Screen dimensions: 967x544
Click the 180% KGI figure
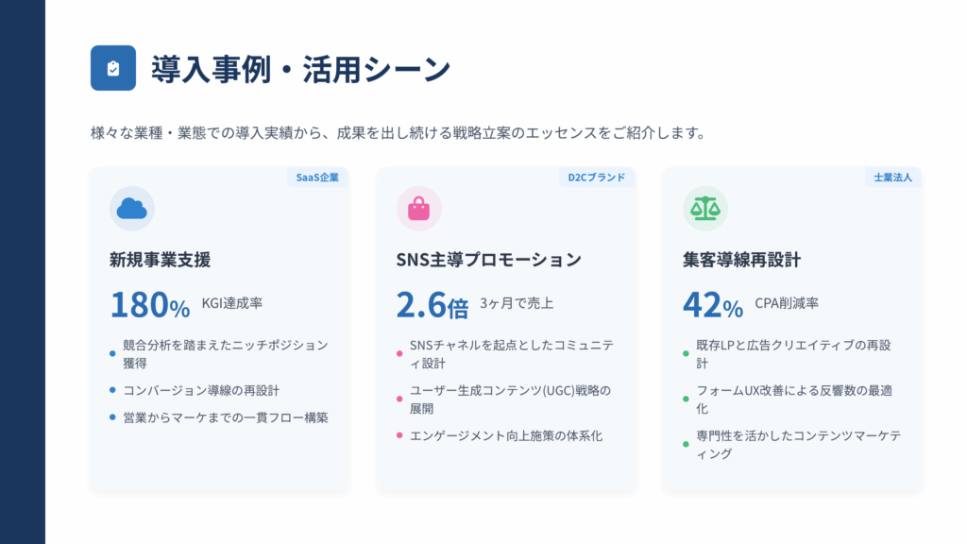[150, 304]
